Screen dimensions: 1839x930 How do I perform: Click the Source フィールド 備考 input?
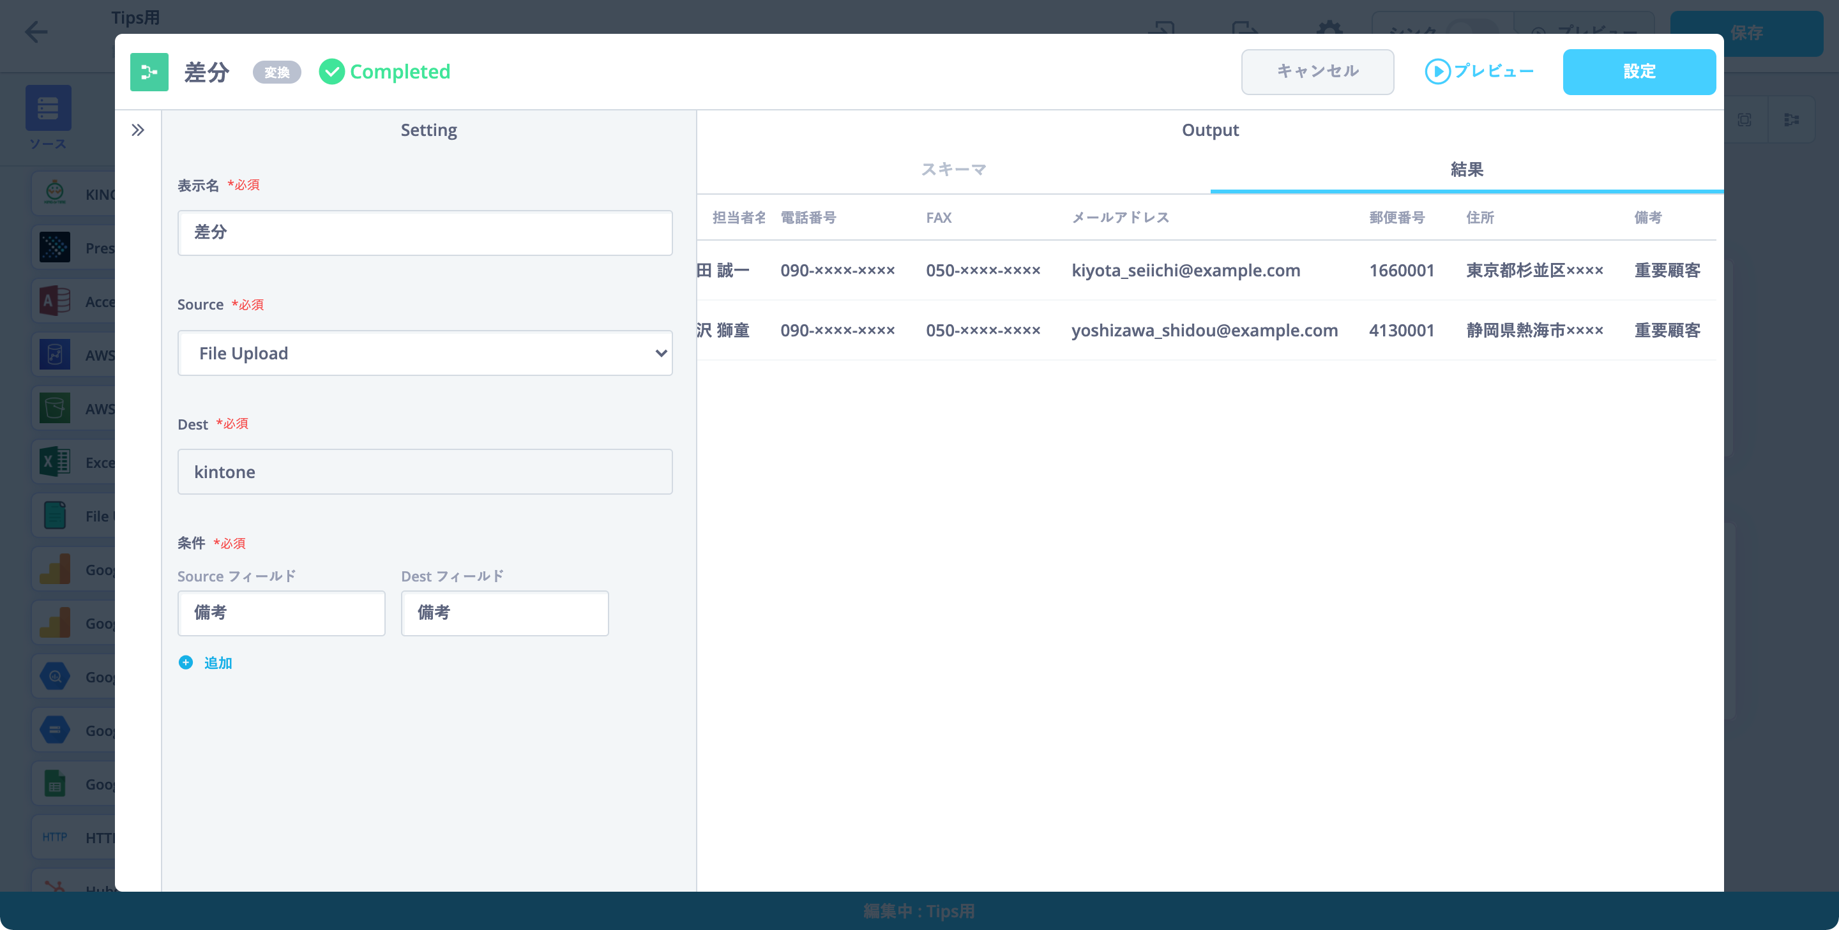coord(281,613)
